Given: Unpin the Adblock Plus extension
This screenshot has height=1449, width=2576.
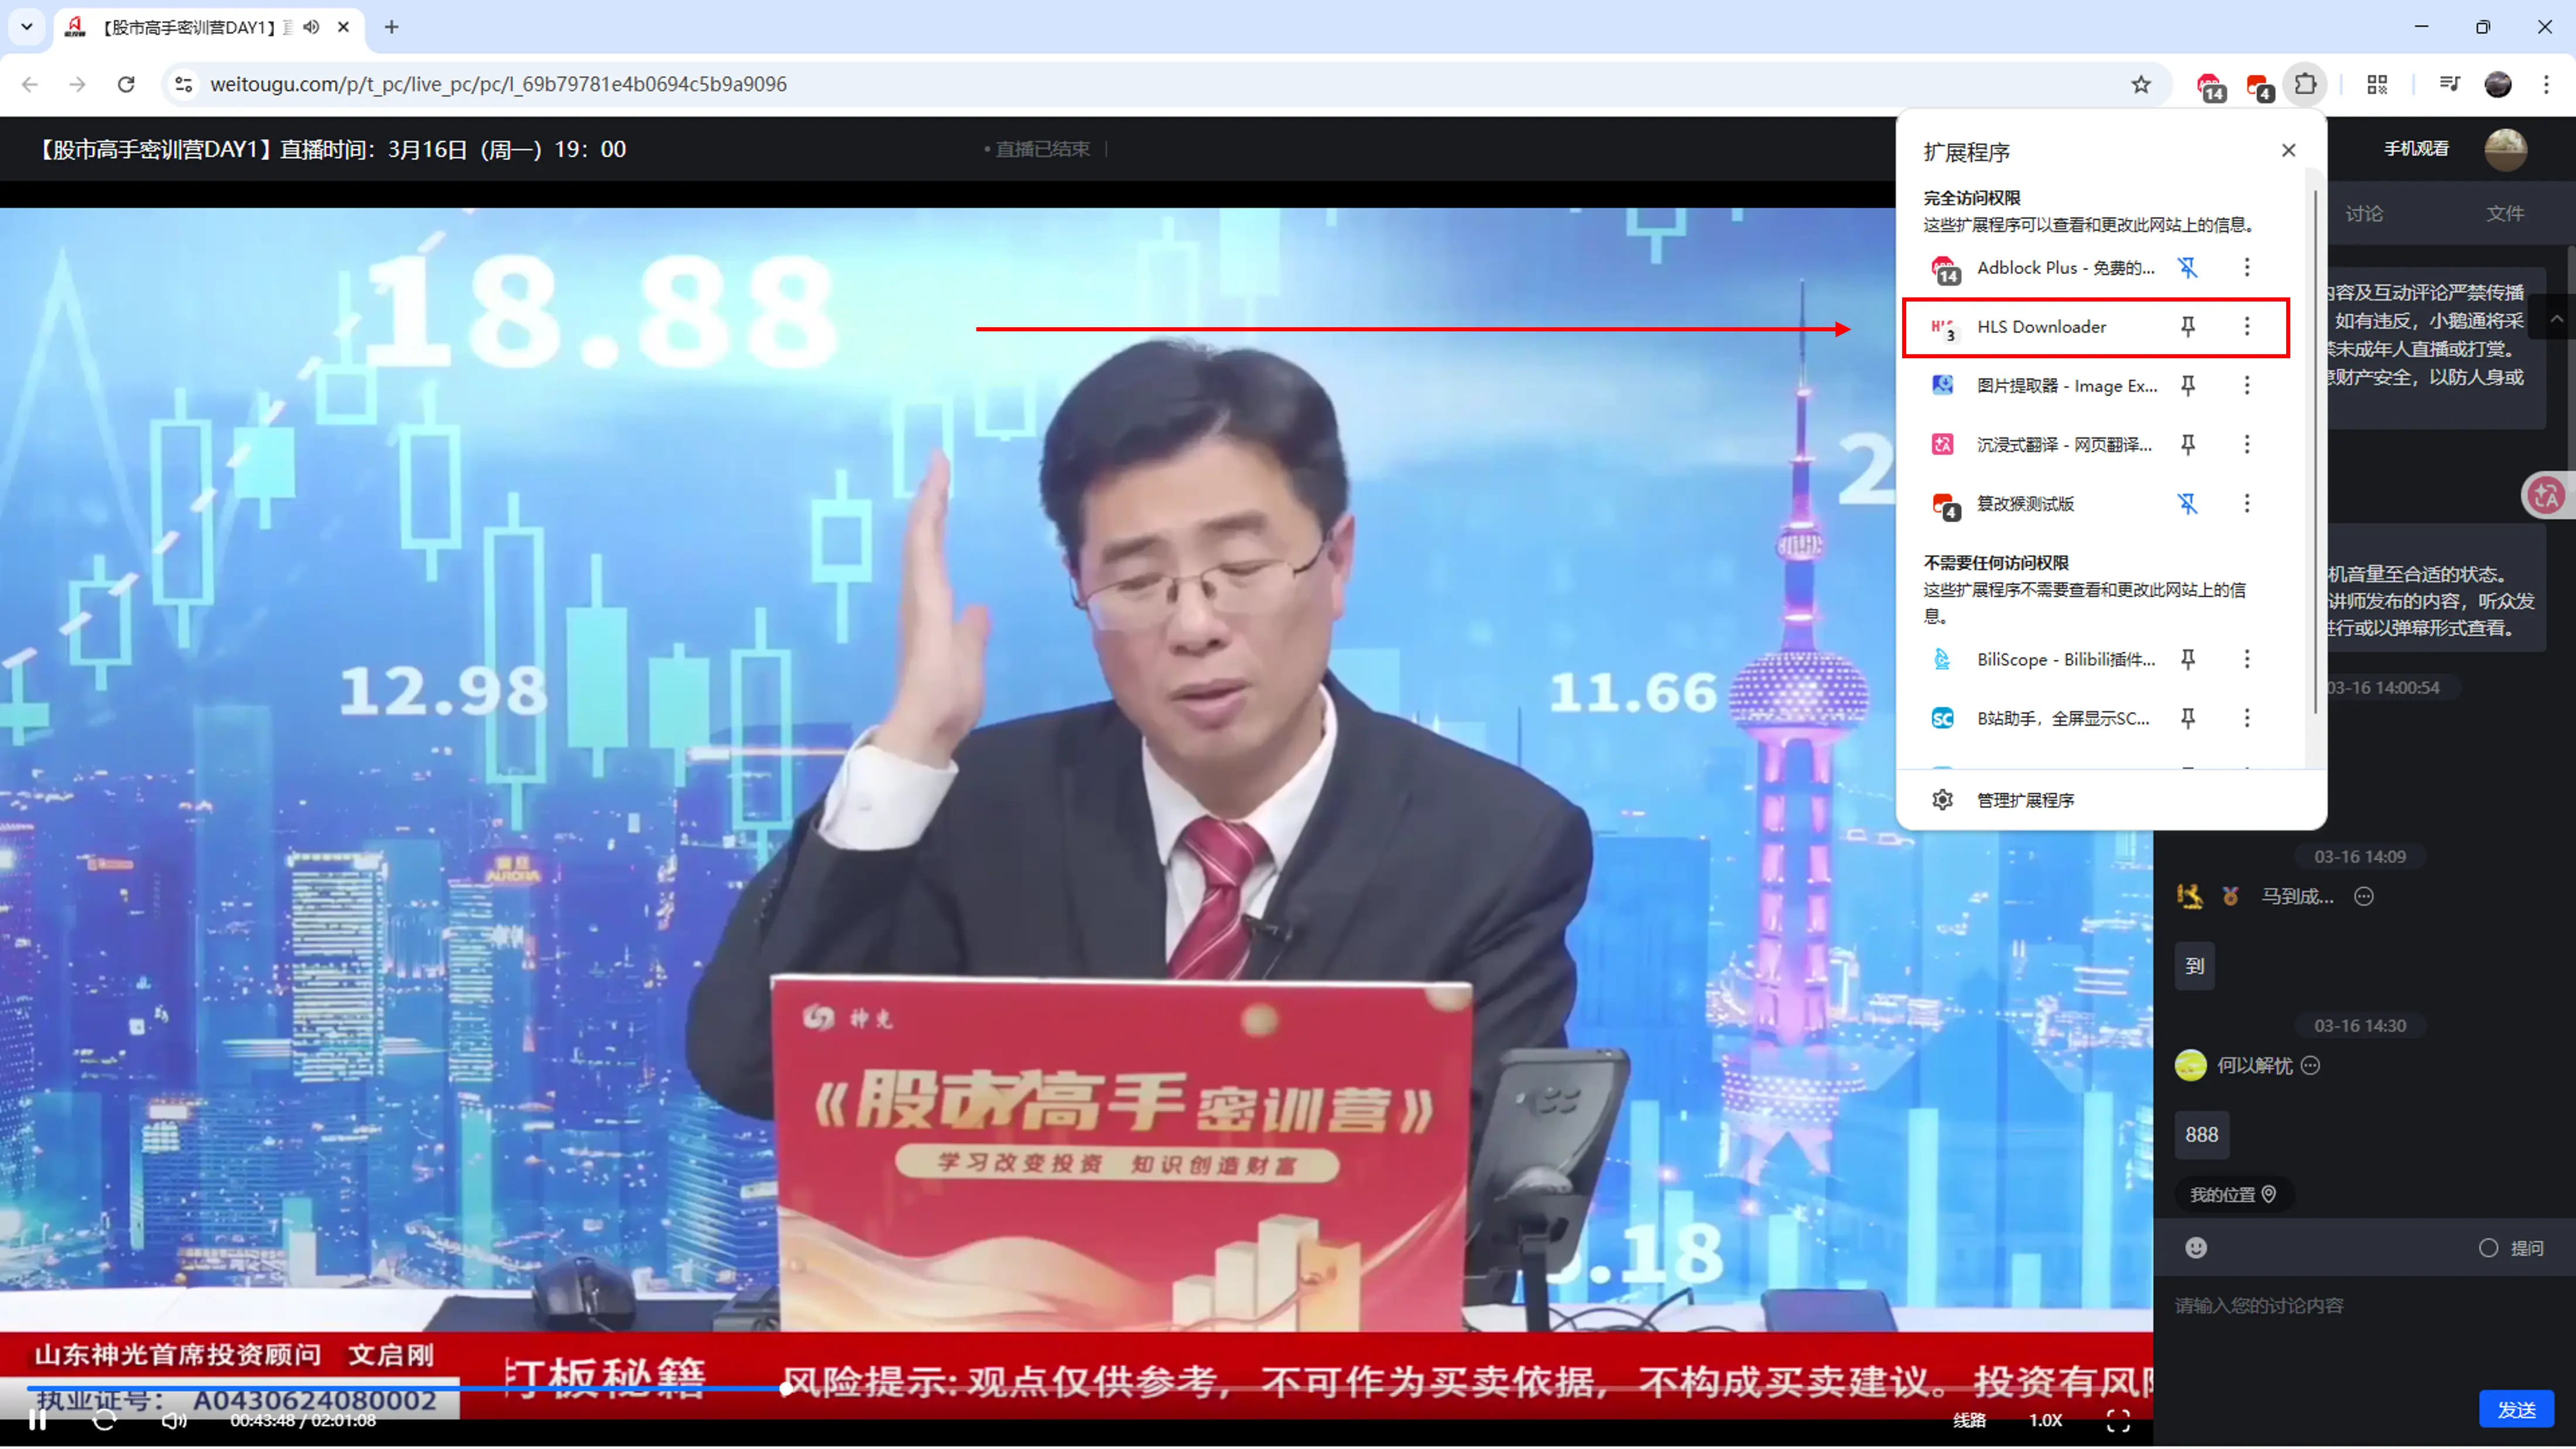Looking at the screenshot, I should (2187, 268).
